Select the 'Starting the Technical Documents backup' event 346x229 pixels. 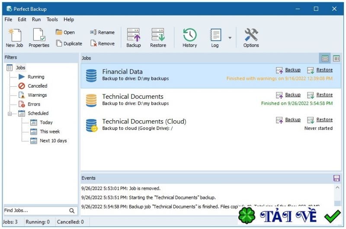(148, 198)
